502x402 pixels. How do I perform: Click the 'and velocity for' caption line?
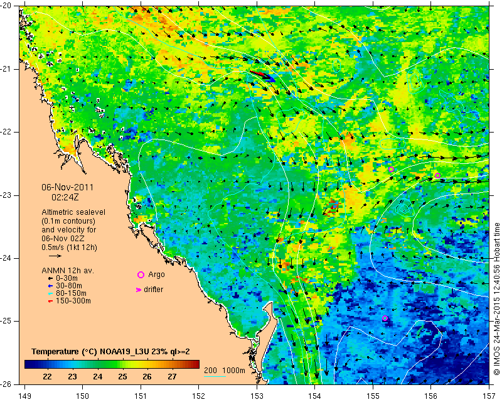69,230
